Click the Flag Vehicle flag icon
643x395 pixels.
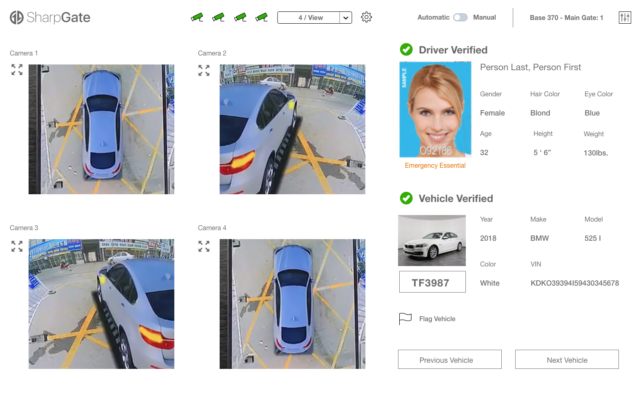tap(405, 319)
